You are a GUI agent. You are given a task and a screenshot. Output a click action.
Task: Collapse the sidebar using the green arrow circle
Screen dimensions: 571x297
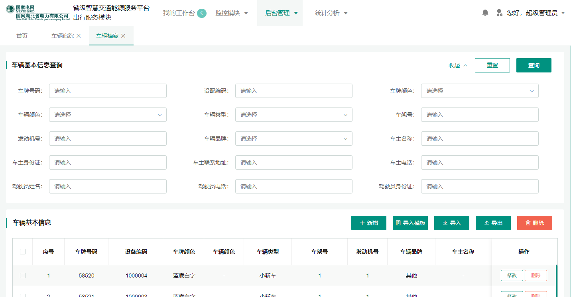point(202,13)
